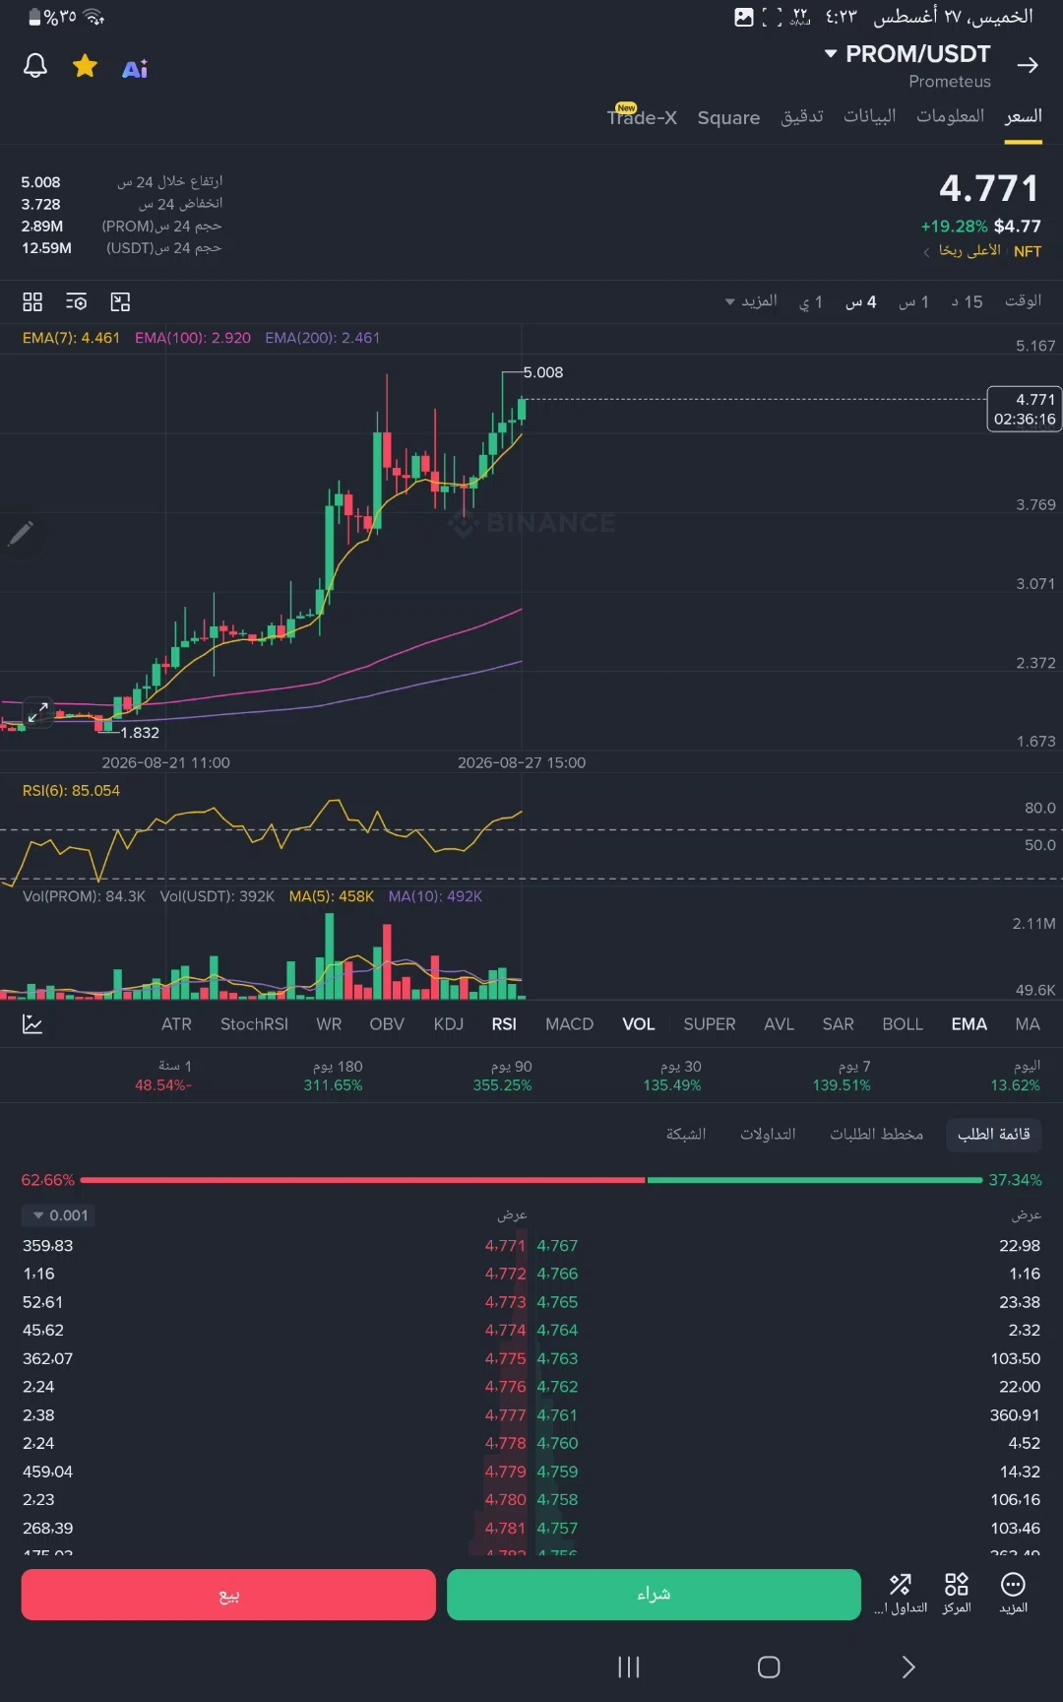Disable the RSI indicator
Viewport: 1063px width, 1702px height.
click(504, 1024)
